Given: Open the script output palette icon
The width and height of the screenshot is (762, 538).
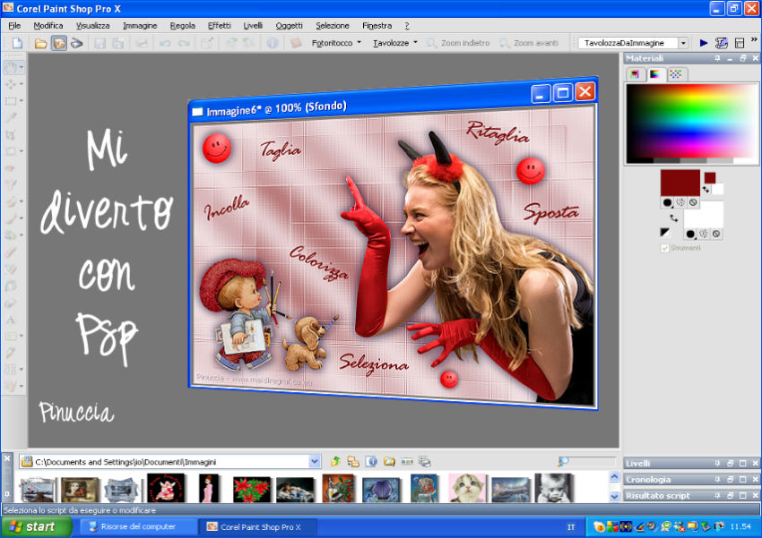Looking at the screenshot, I should point(740,43).
